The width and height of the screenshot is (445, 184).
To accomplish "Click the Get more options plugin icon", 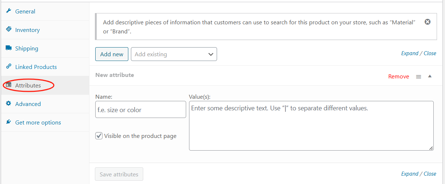I will tap(9, 122).
